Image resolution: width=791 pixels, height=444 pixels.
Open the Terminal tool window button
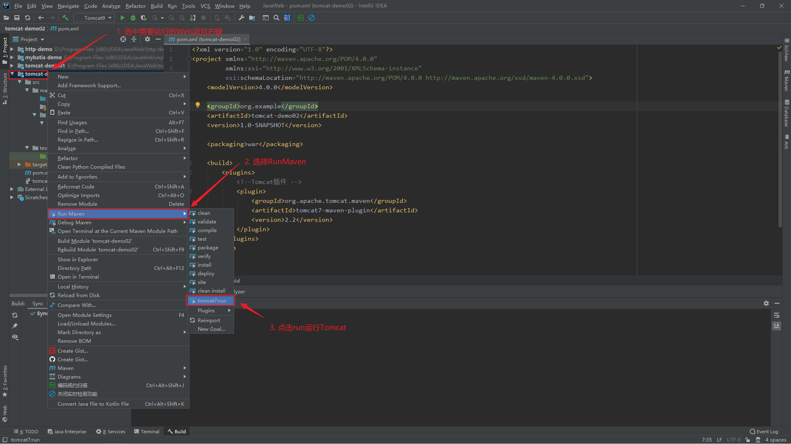pyautogui.click(x=147, y=432)
